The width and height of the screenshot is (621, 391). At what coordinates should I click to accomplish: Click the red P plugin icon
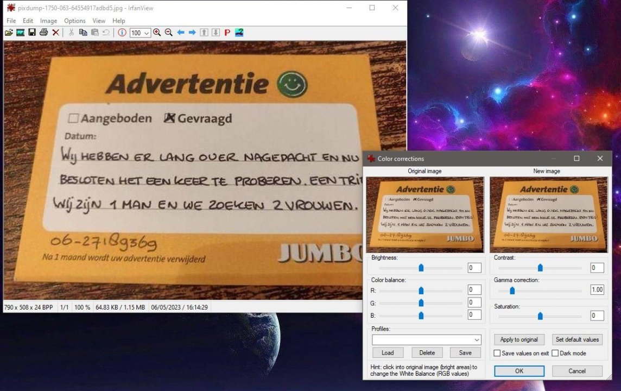pos(227,33)
